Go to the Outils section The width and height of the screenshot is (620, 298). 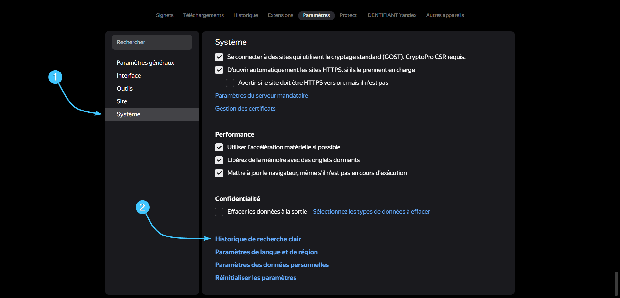coord(125,89)
